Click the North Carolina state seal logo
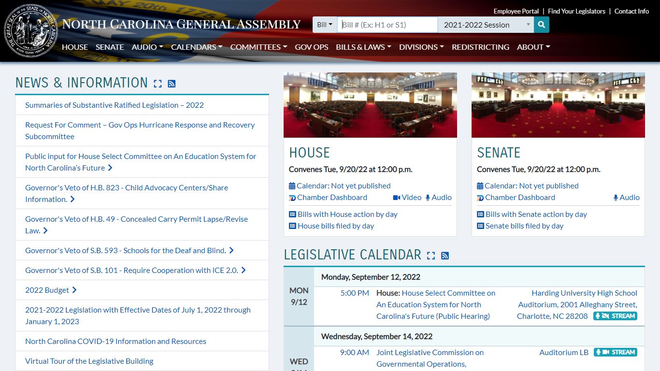Image resolution: width=660 pixels, height=371 pixels. coord(31,31)
